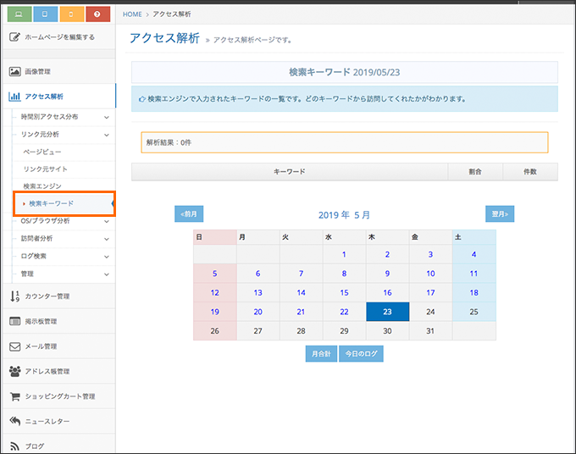Select May 10 in the calendar
Image resolution: width=576 pixels, height=454 pixels.
tap(430, 274)
